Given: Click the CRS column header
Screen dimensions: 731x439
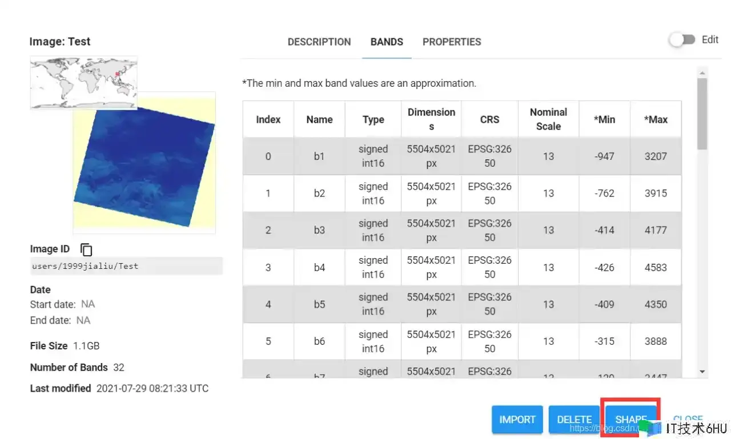Looking at the screenshot, I should point(489,119).
